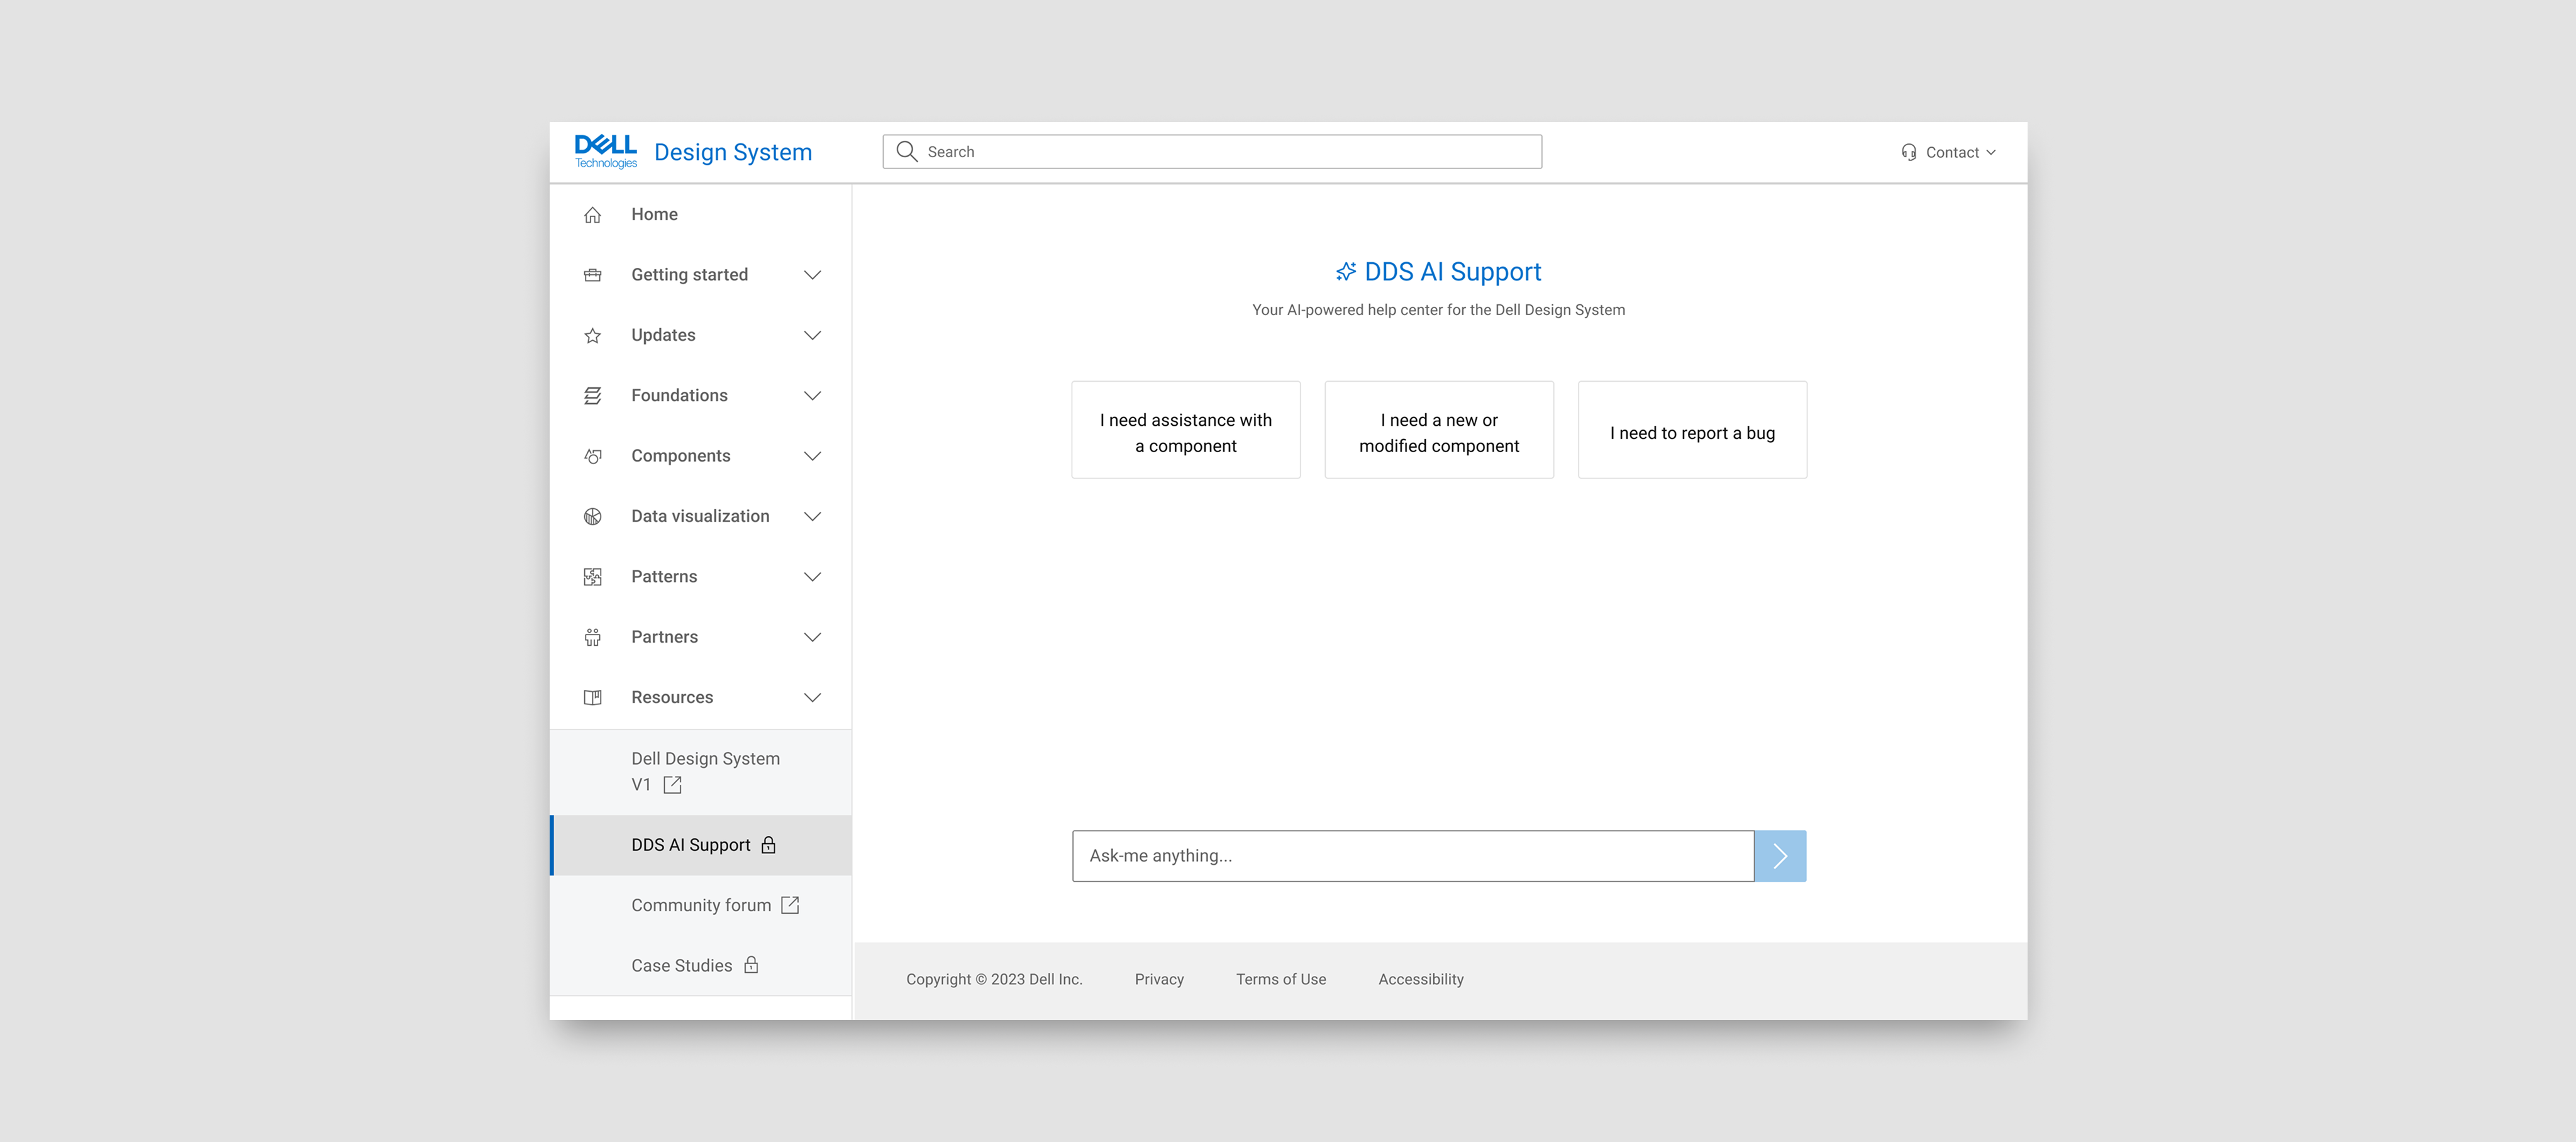Click the Data visualization pie chart icon
2576x1142 pixels.
click(592, 517)
